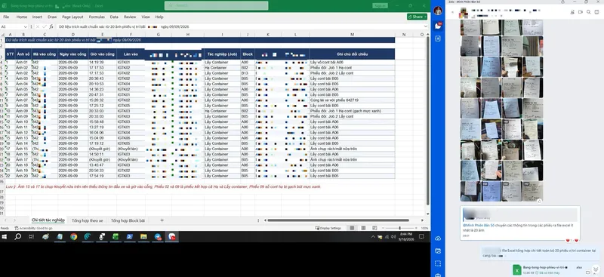Screen dimensions: 604x277
Task: Click inside the Excel formula bar text
Action: [x=124, y=27]
